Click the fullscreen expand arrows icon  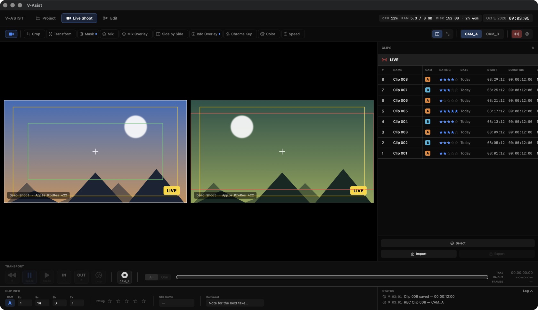[x=448, y=34]
